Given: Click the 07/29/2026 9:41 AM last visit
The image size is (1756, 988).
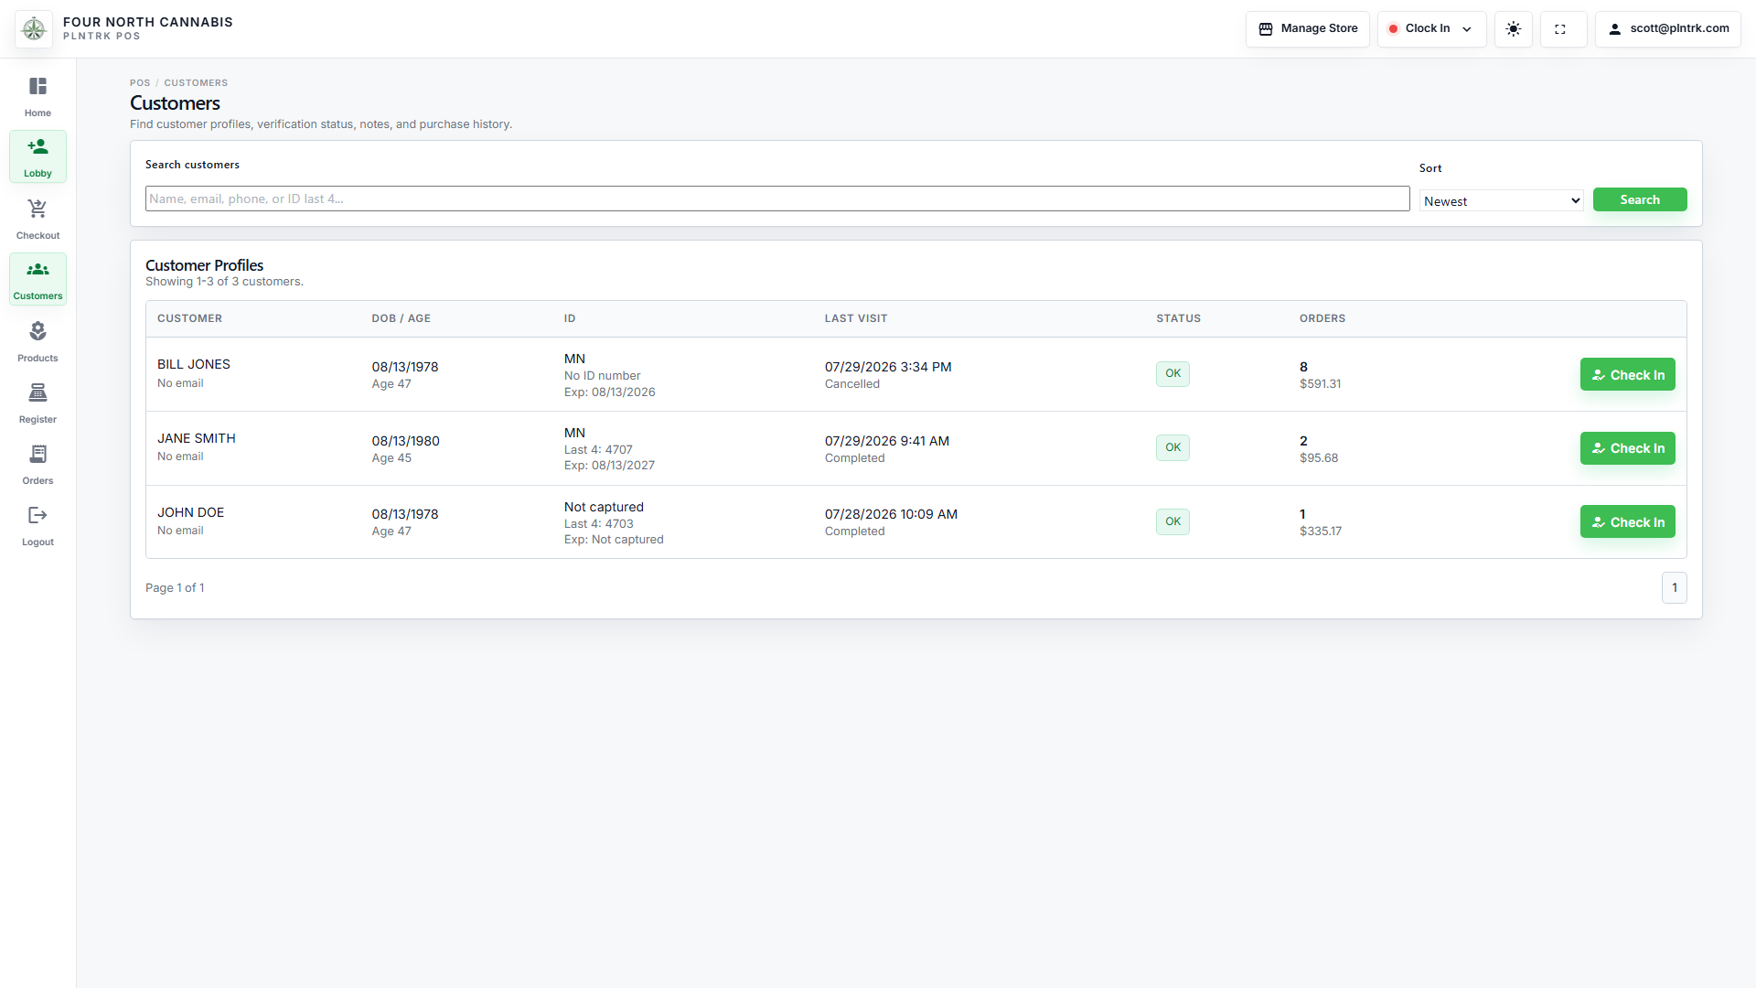Looking at the screenshot, I should click(x=887, y=441).
